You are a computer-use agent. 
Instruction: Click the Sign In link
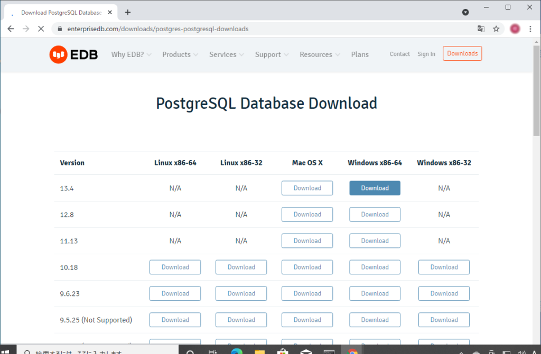click(426, 54)
